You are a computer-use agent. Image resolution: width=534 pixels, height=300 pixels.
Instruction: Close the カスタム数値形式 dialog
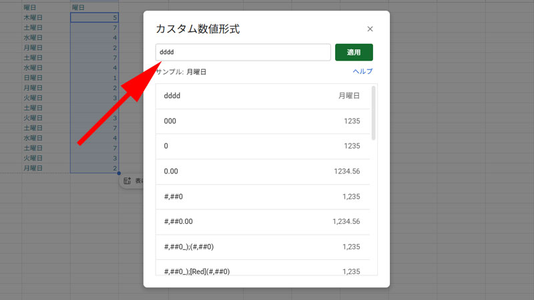(370, 29)
